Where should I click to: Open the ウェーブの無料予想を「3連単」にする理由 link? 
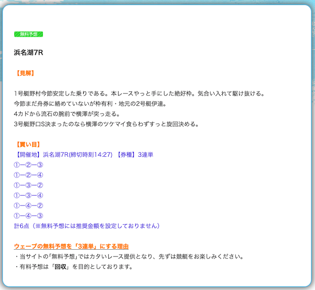coord(71,246)
